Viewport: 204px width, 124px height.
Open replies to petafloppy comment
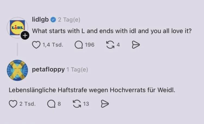[x=51, y=104]
